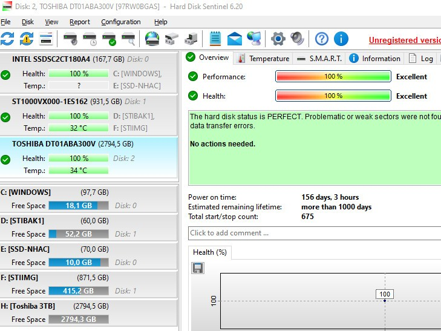
Task: Click the 52,2 GB free space bar
Action: [x=79, y=234]
